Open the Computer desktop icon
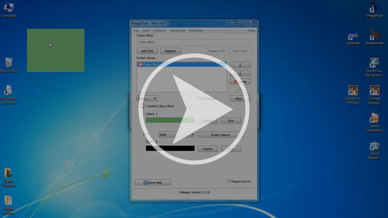The height and width of the screenshot is (218, 388). click(x=9, y=10)
